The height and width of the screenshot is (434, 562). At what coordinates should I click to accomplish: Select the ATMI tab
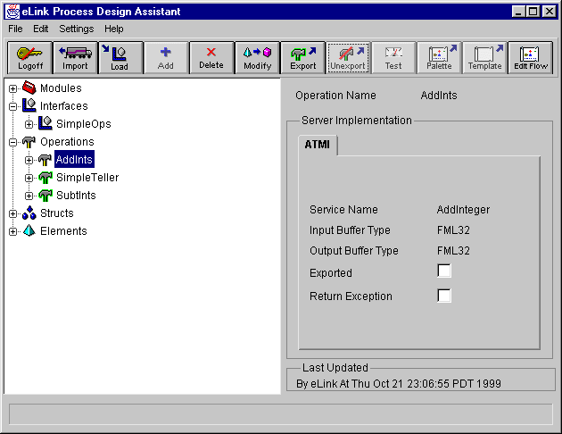pyautogui.click(x=318, y=145)
